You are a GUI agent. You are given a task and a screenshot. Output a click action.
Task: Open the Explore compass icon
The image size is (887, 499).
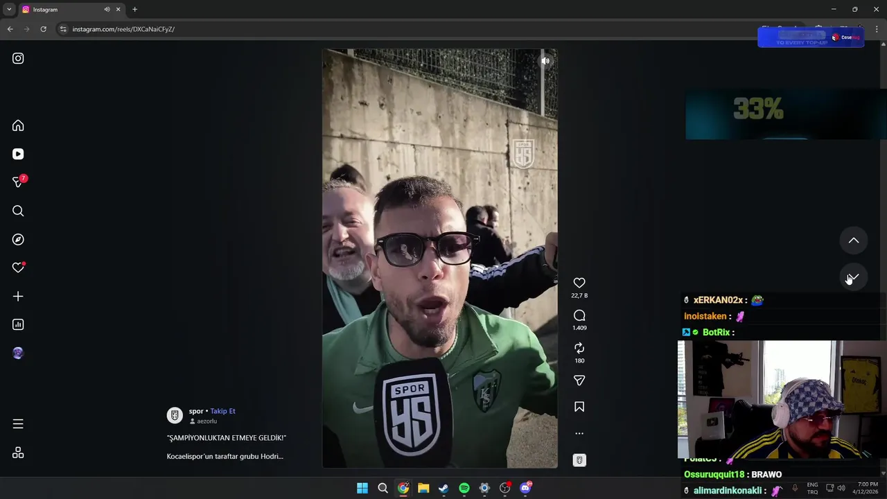click(x=18, y=239)
